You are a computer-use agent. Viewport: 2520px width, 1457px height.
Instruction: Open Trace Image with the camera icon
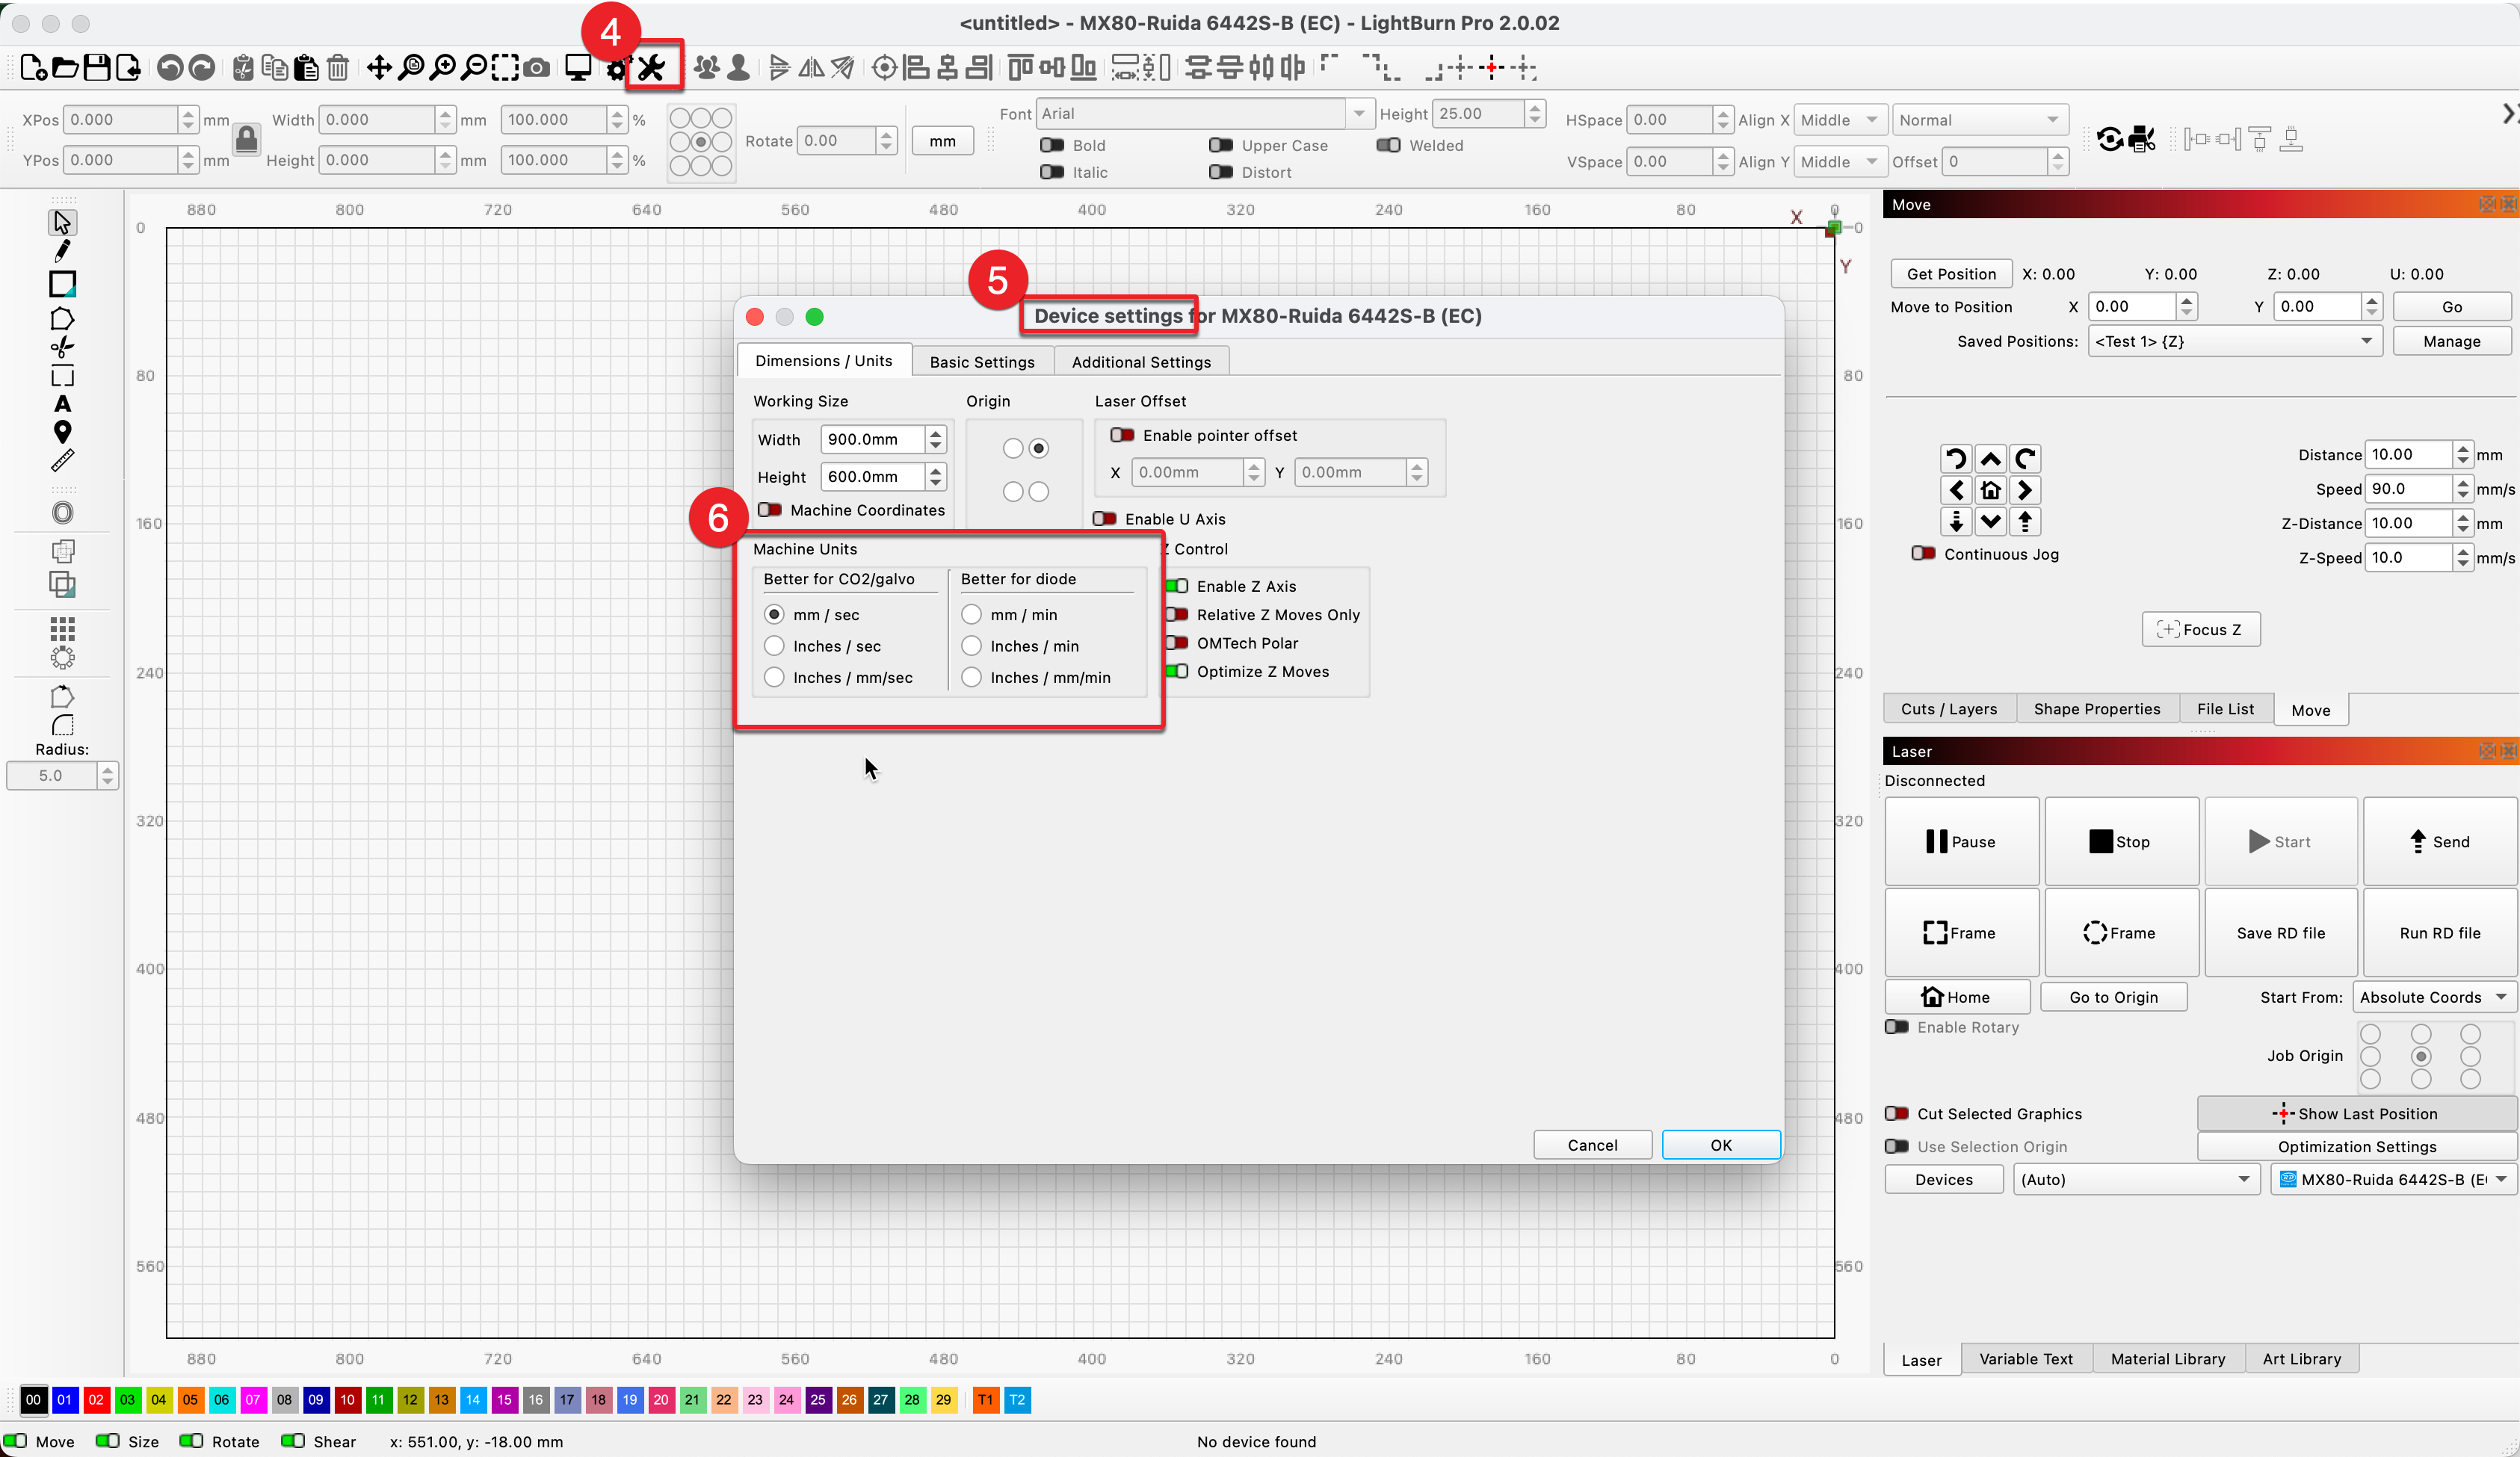click(x=536, y=68)
